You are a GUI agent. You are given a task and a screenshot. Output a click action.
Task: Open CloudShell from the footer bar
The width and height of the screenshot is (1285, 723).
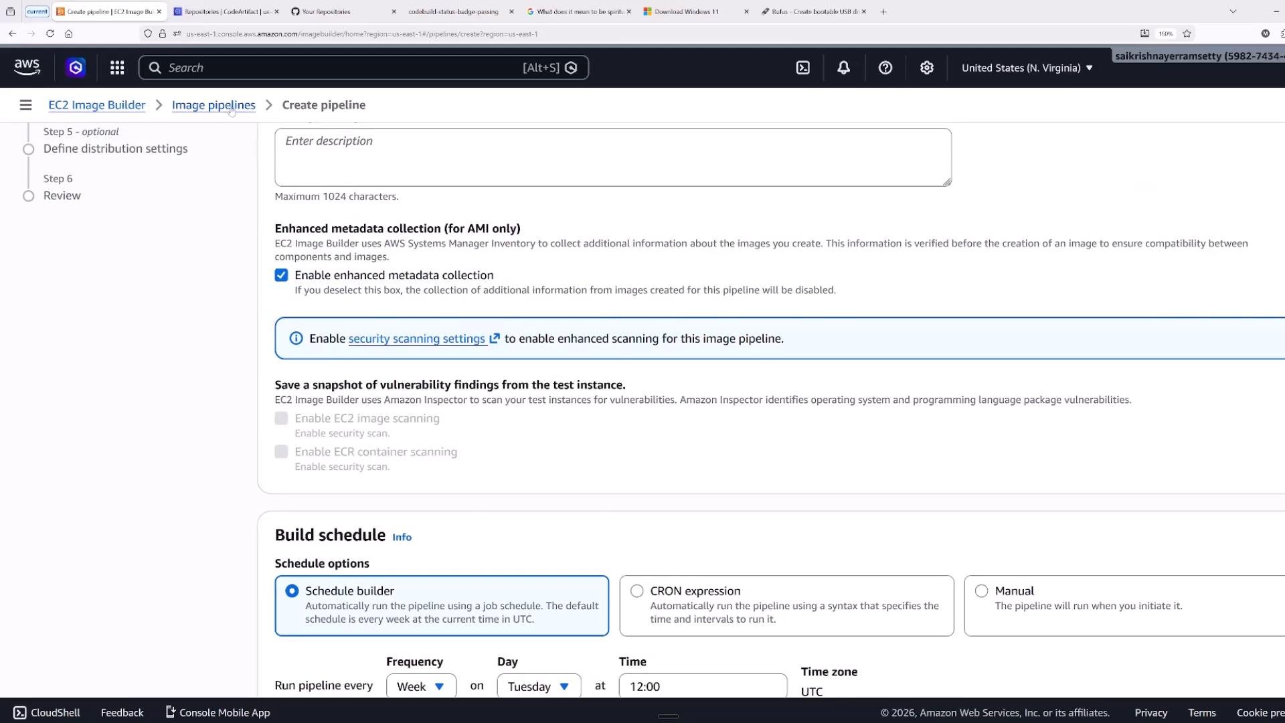pos(47,712)
